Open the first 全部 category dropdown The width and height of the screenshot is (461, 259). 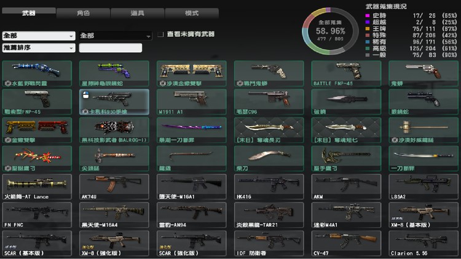pos(38,36)
